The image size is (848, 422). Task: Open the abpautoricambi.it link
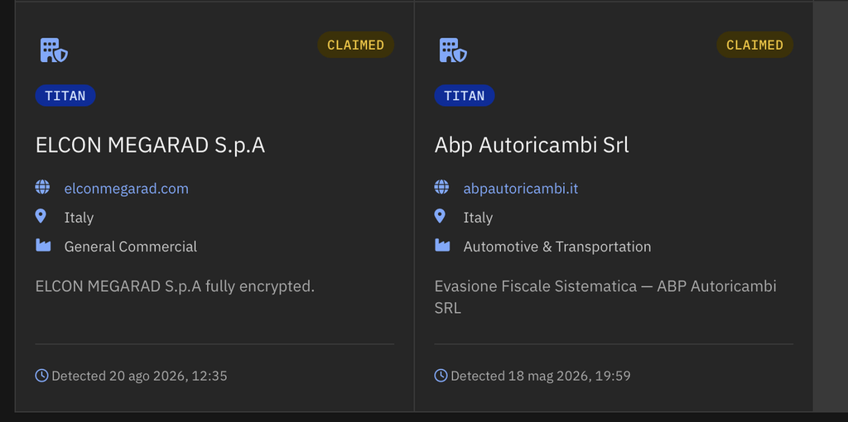(521, 189)
